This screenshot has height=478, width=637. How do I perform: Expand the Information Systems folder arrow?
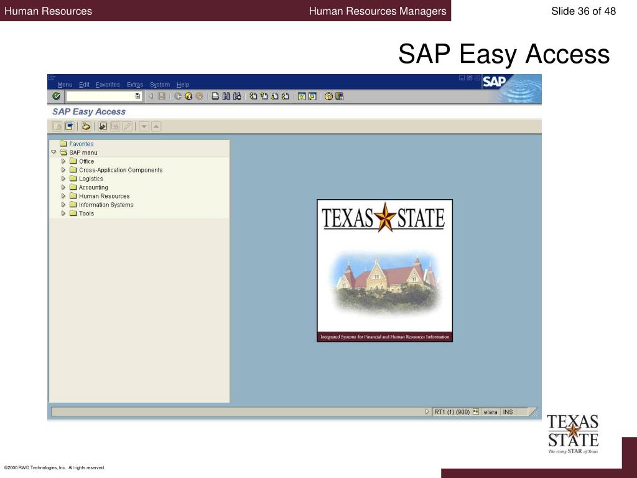[x=63, y=205]
